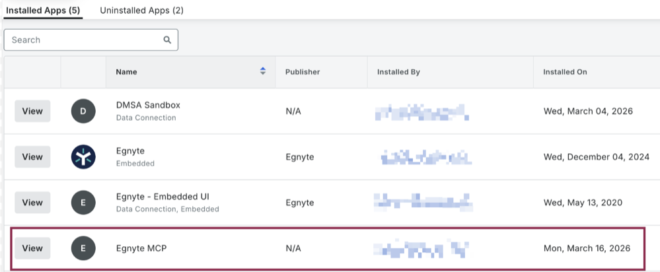Click the magnifier icon in the search box
This screenshot has width=660, height=272.
pos(167,40)
